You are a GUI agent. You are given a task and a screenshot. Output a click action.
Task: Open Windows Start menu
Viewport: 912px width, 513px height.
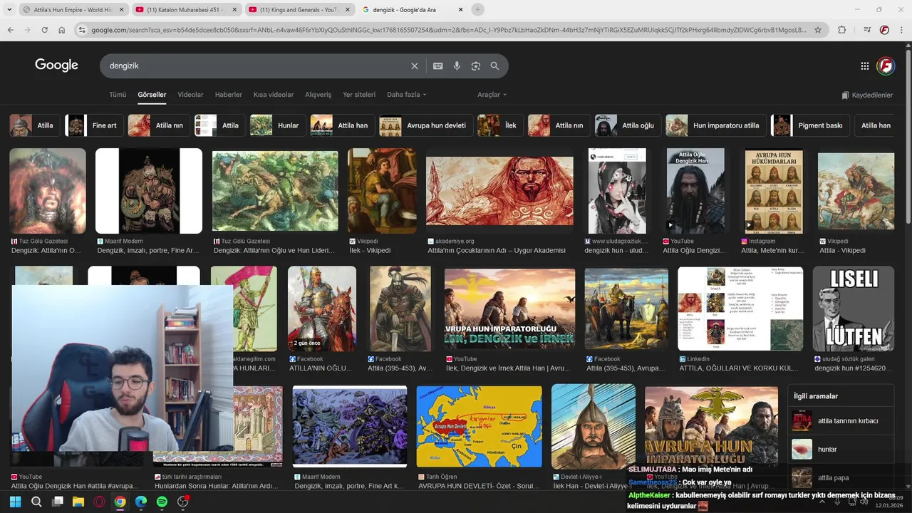[14, 502]
